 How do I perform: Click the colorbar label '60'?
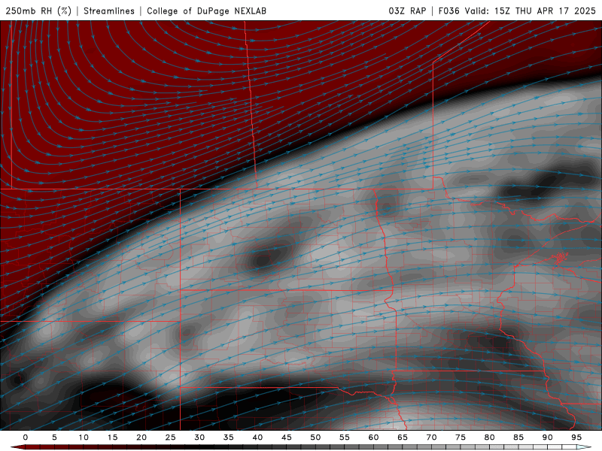point(373,437)
